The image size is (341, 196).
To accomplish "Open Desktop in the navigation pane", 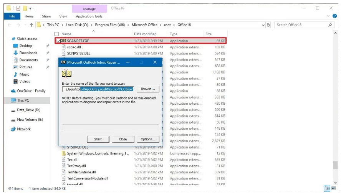I will [26, 46].
